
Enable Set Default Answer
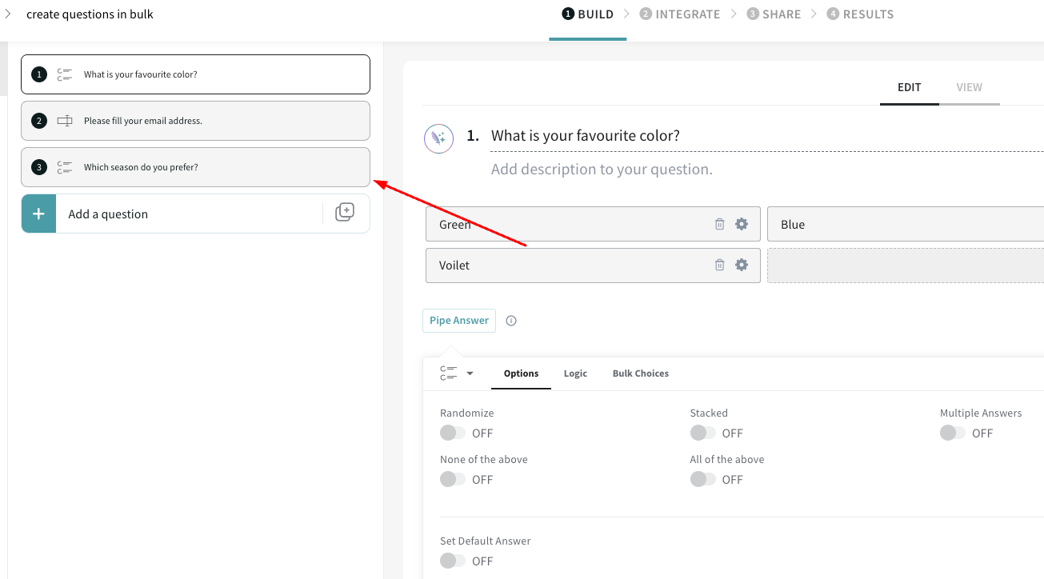pos(450,561)
